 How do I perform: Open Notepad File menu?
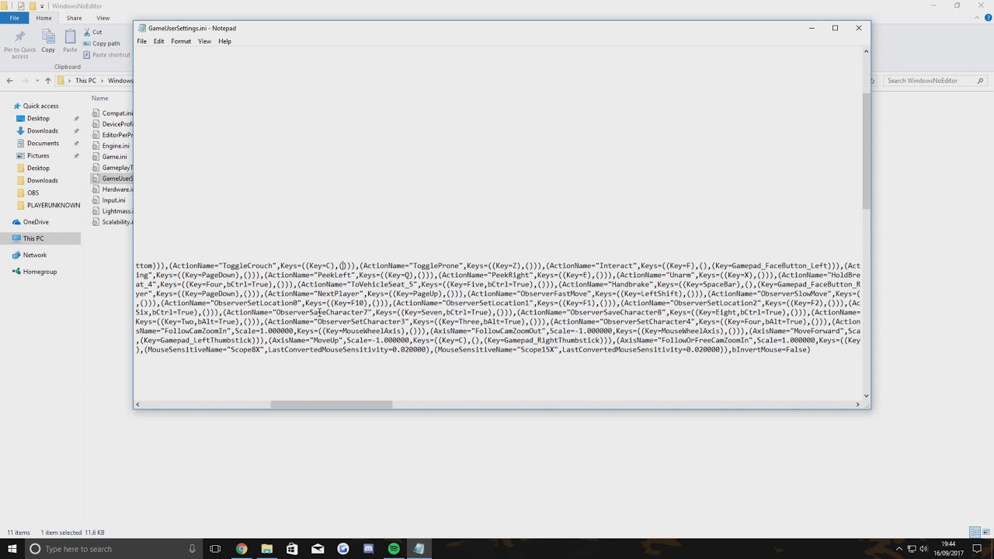click(x=142, y=42)
